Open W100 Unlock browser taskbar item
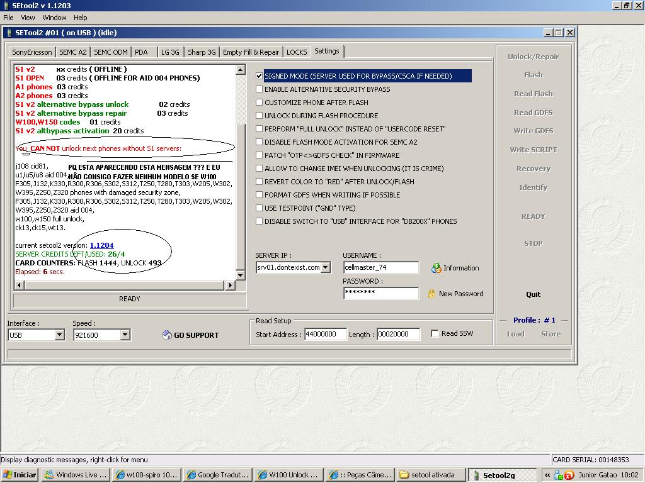 pos(288,475)
